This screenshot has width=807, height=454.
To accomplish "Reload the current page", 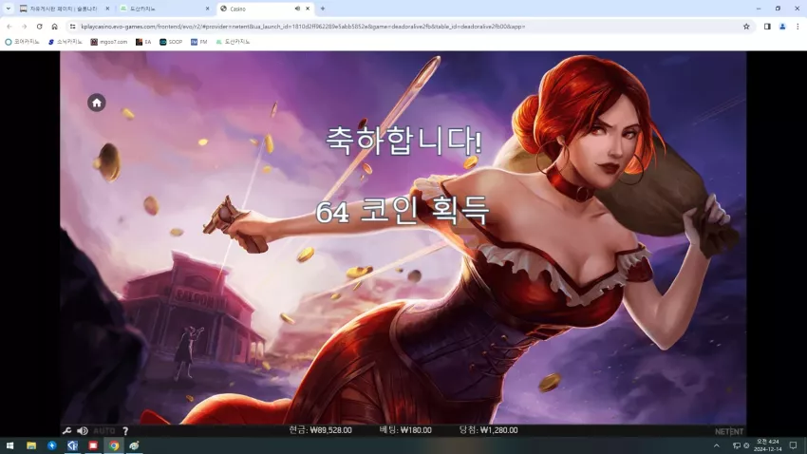I will (39, 27).
